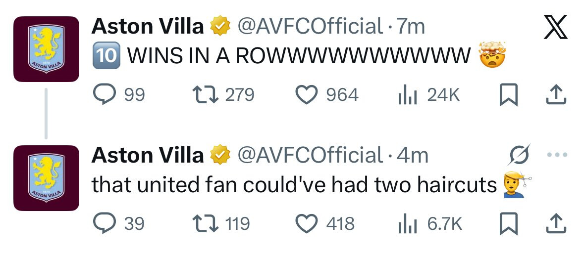
Task: Reply to the 10 wins tweet
Action: pos(104,94)
